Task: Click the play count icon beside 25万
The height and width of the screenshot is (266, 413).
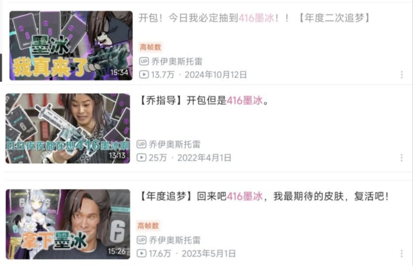Action: [141, 158]
